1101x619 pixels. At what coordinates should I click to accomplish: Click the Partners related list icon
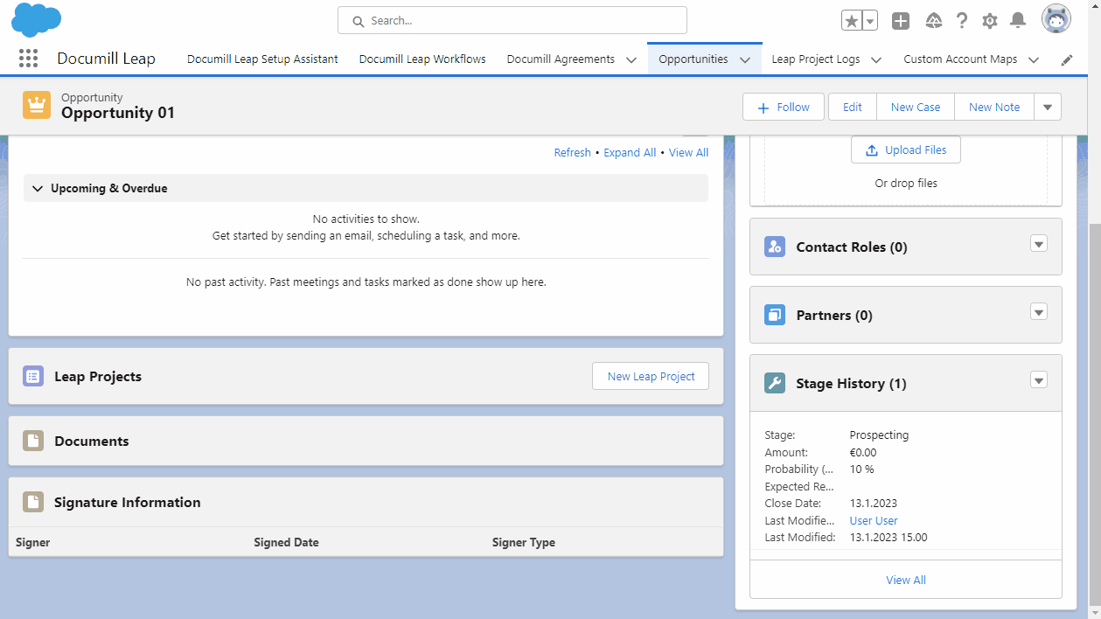coord(774,315)
